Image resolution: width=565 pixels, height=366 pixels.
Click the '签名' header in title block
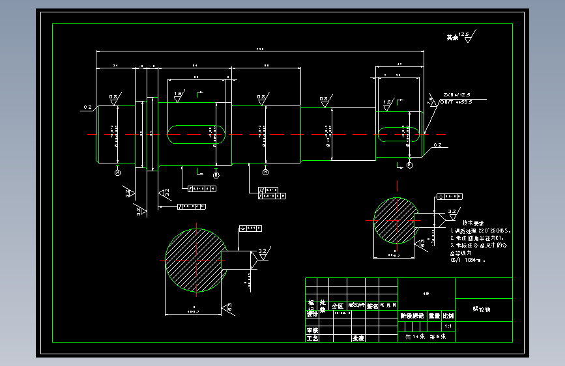(372, 306)
